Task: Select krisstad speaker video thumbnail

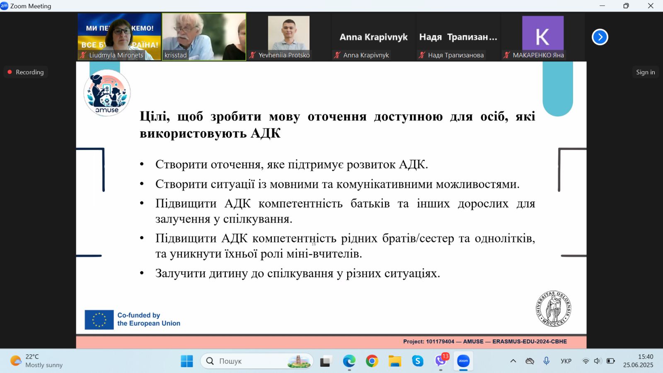Action: [204, 37]
